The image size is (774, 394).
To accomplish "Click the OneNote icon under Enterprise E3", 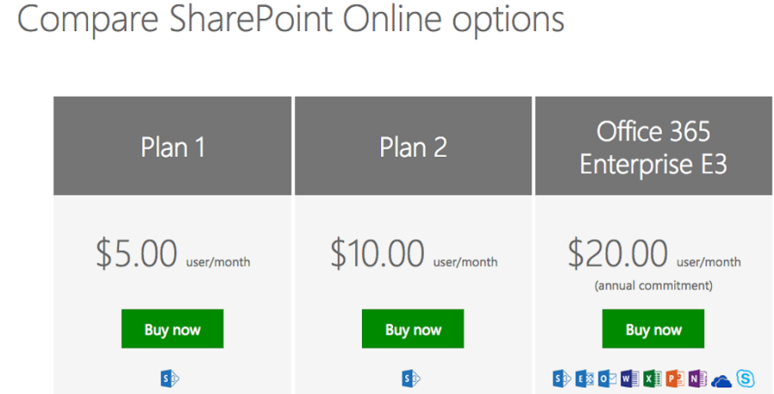I will point(697,379).
